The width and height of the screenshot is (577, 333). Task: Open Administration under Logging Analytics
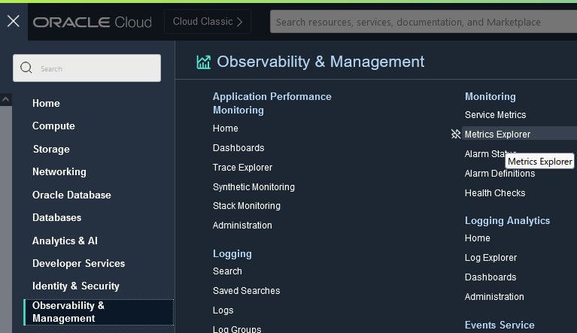pos(494,297)
